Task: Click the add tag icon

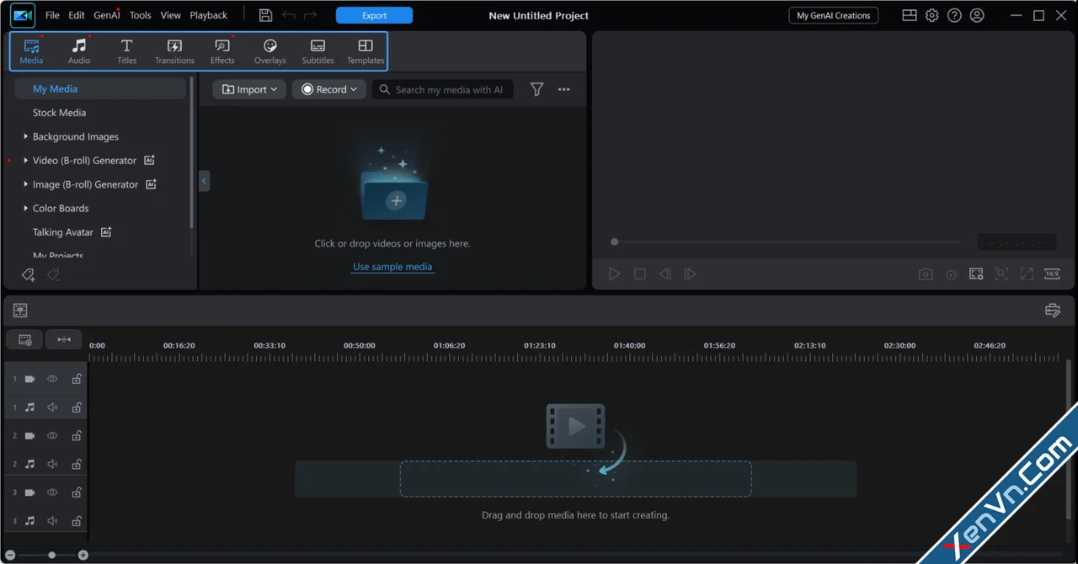Action: pyautogui.click(x=28, y=274)
